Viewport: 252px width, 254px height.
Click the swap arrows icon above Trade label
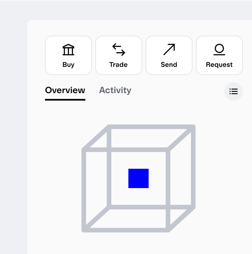(119, 50)
